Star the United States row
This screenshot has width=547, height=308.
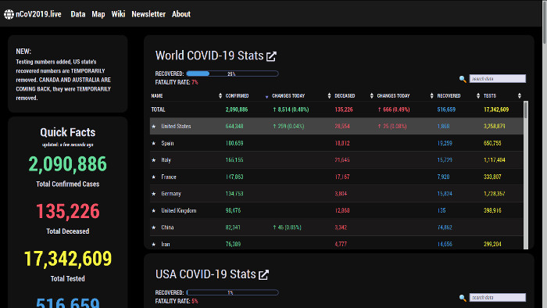(153, 127)
